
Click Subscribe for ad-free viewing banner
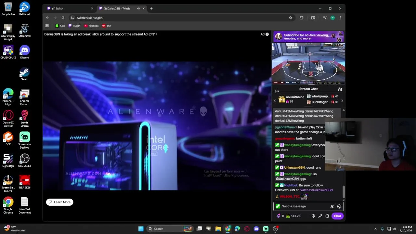click(x=308, y=37)
